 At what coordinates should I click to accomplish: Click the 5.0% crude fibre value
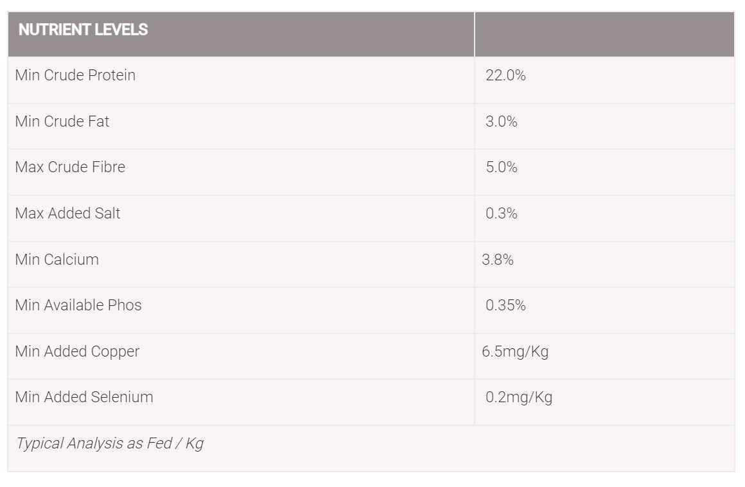coord(501,167)
